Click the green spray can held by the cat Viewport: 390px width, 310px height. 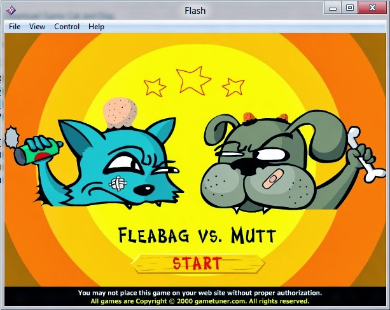tap(38, 152)
